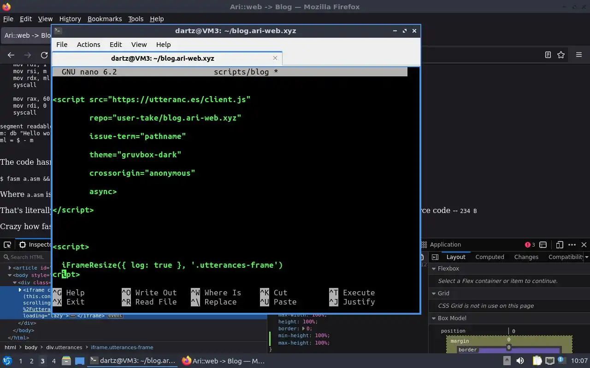Switch to workspace 2
Viewport: 590px width, 368px height.
coord(31,361)
